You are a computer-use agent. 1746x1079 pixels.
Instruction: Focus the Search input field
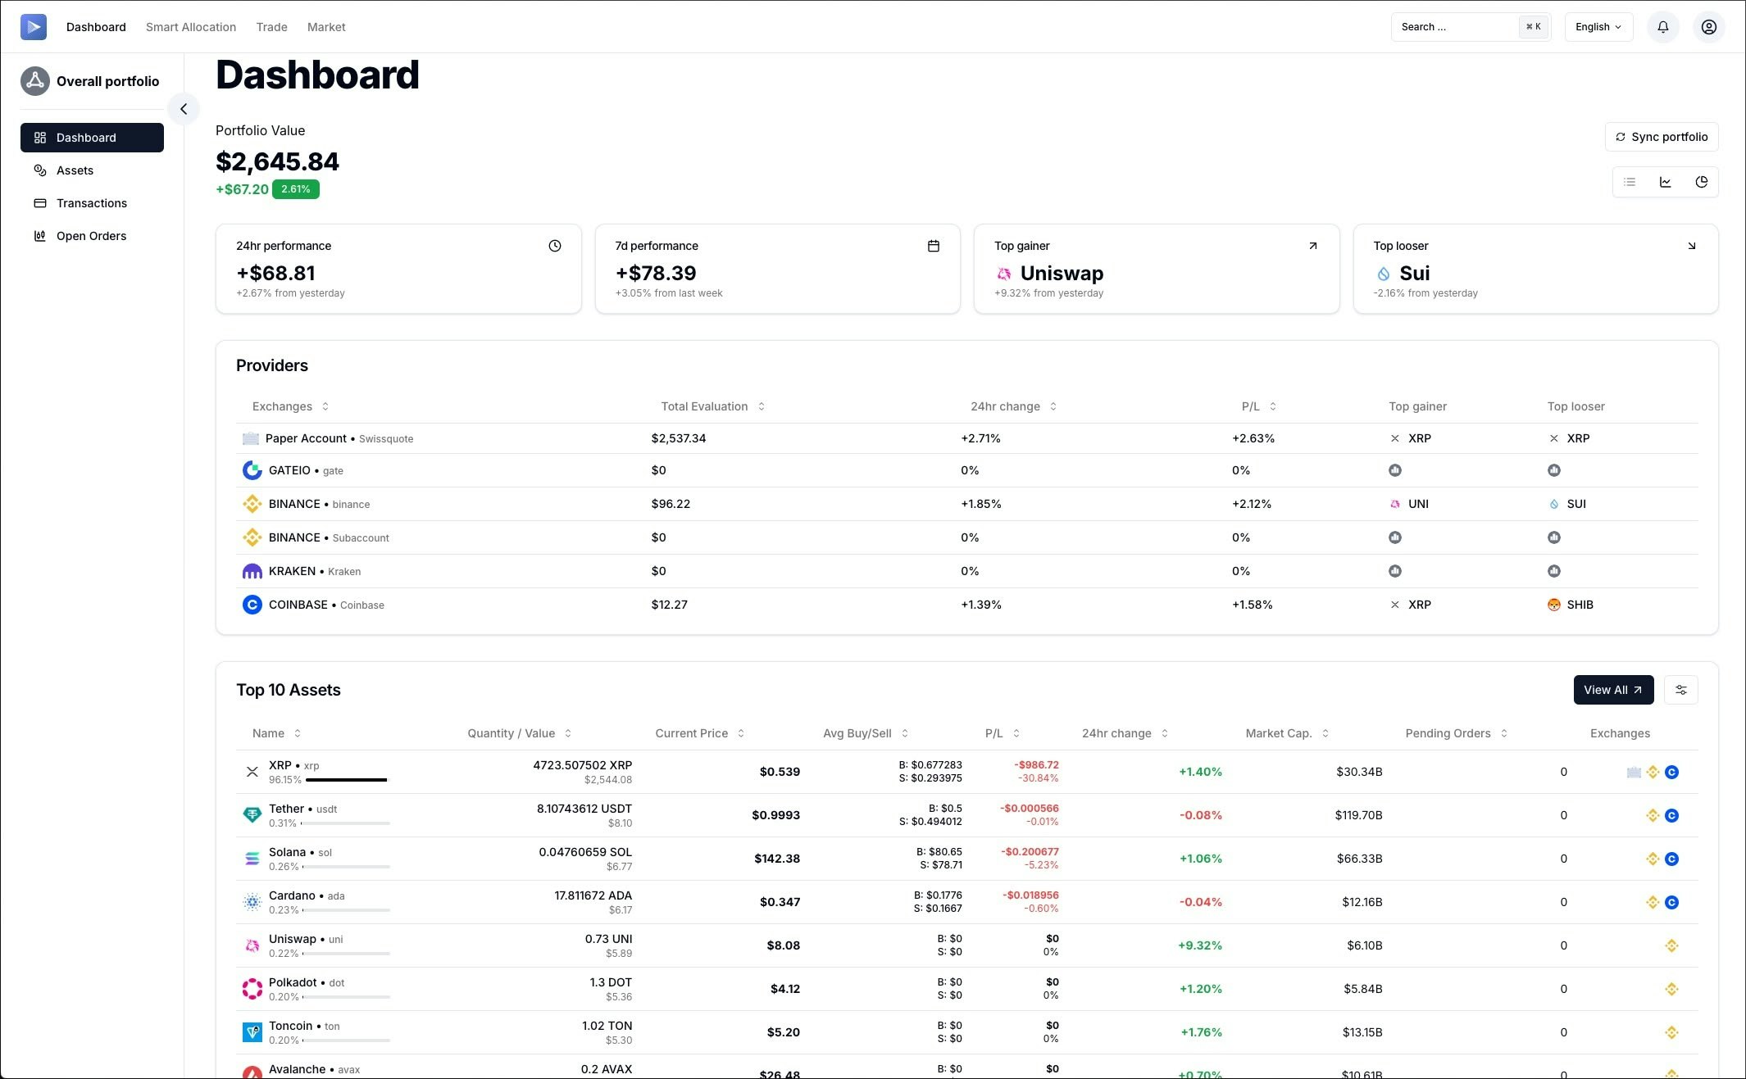1455,27
